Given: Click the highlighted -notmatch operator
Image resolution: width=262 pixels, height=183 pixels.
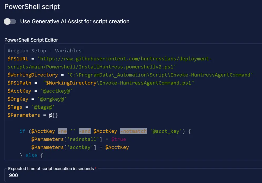Looking at the screenshot, I should click(x=133, y=131).
